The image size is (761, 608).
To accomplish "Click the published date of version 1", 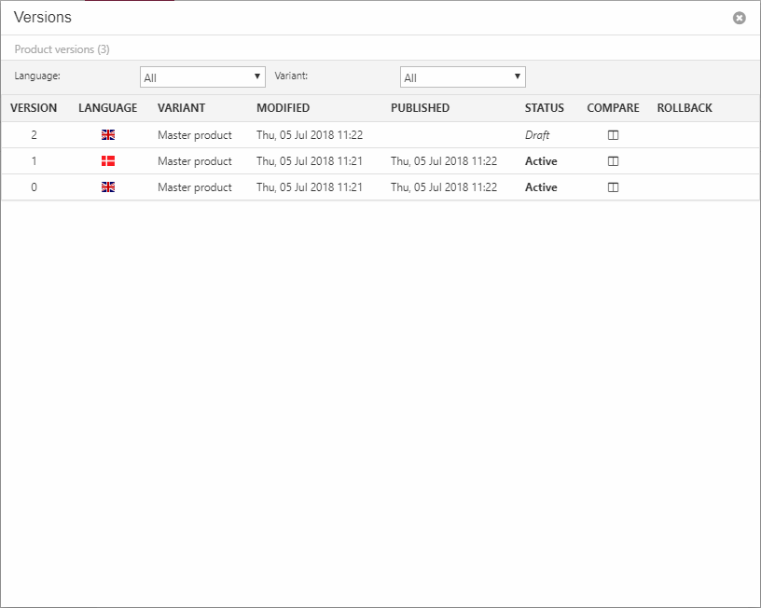I will [x=443, y=161].
